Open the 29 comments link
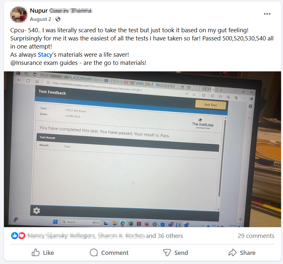This screenshot has width=283, height=264. pyautogui.click(x=256, y=236)
